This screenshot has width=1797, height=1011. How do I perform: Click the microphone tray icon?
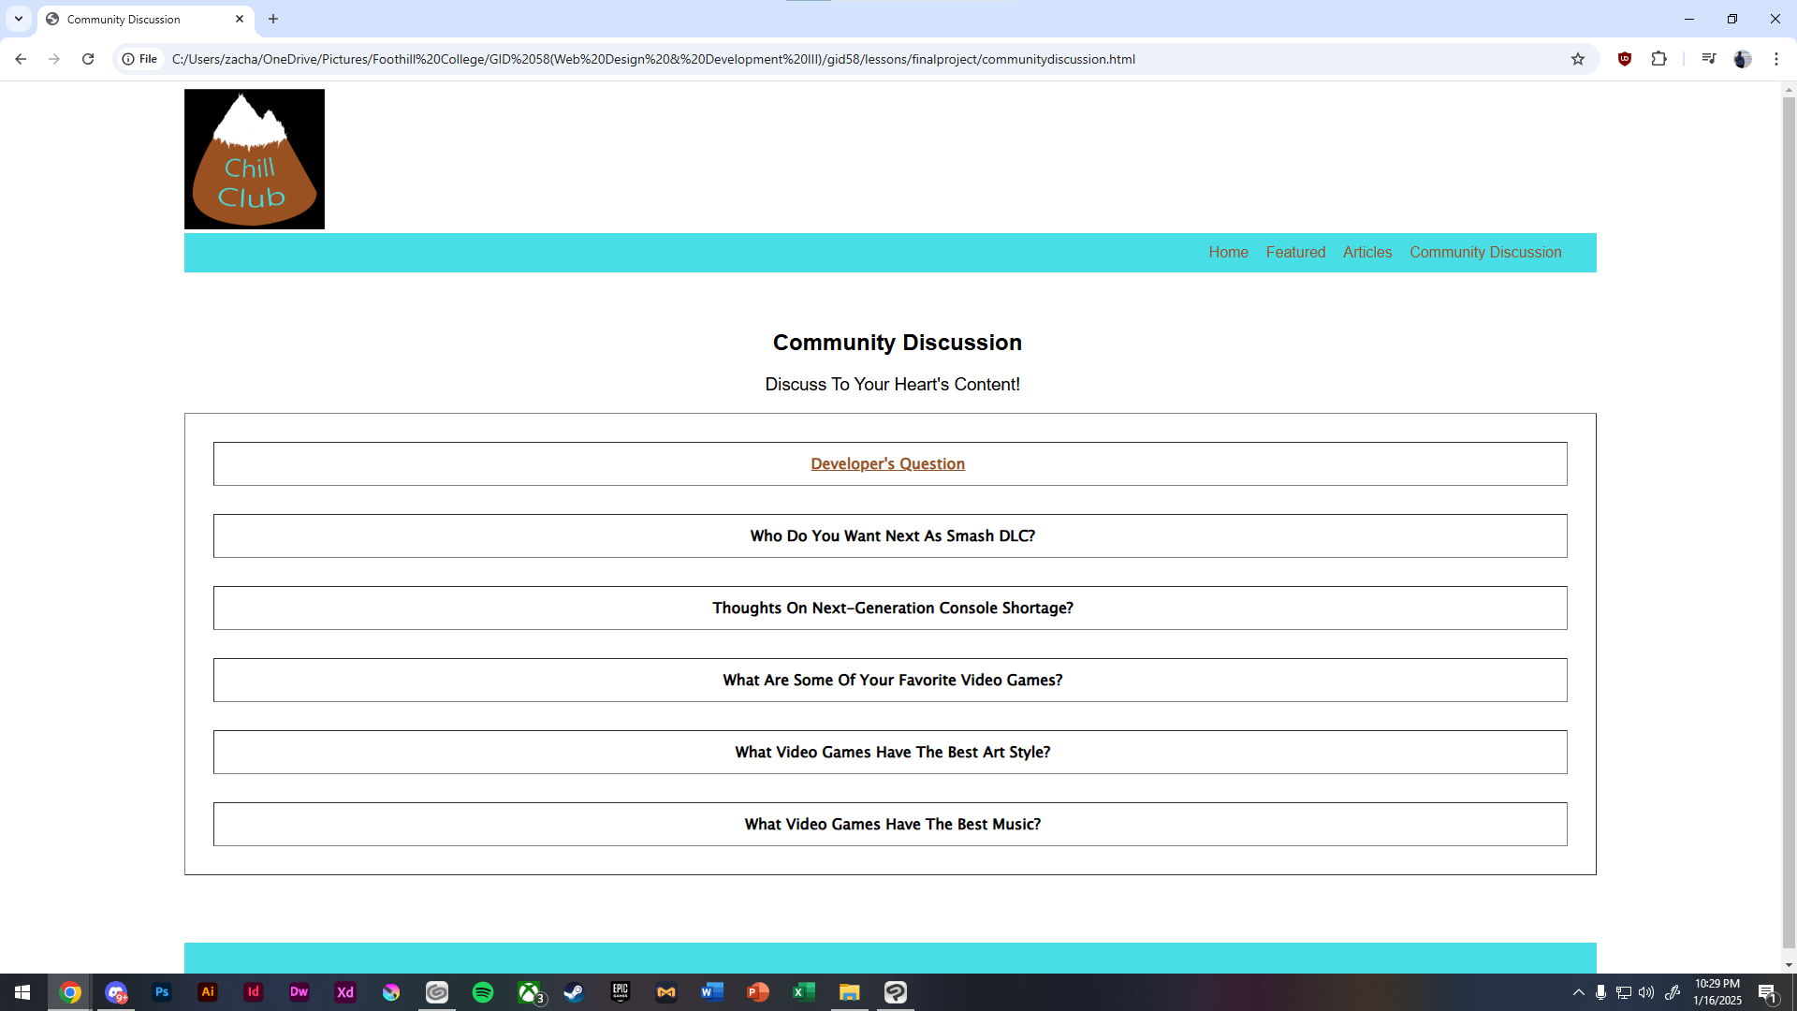[1601, 992]
